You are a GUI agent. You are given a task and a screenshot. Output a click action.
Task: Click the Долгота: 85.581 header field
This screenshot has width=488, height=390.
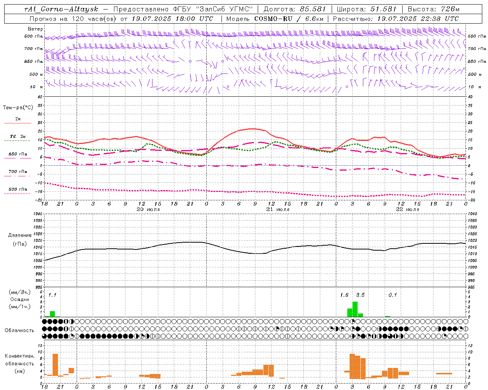click(295, 9)
